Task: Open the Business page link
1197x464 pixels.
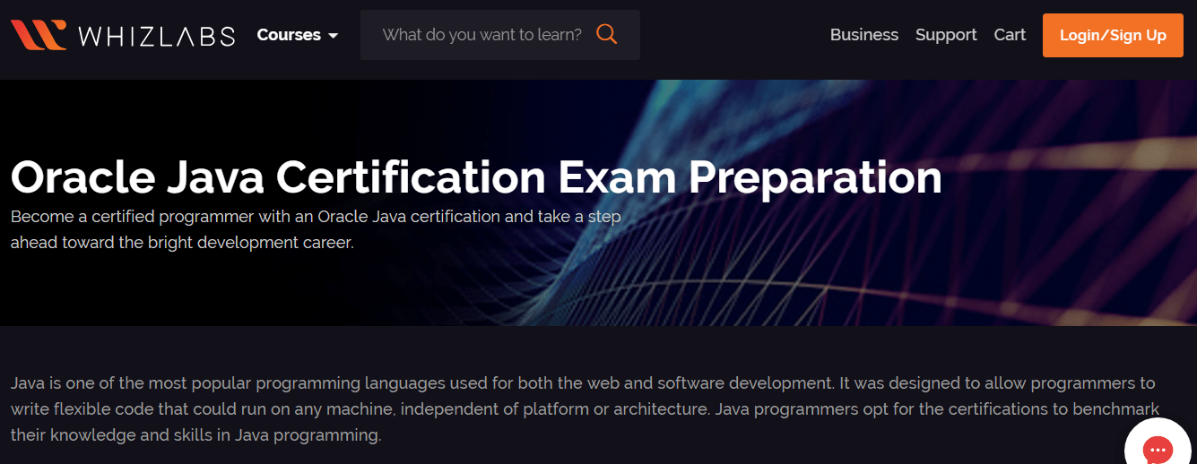Action: (864, 35)
